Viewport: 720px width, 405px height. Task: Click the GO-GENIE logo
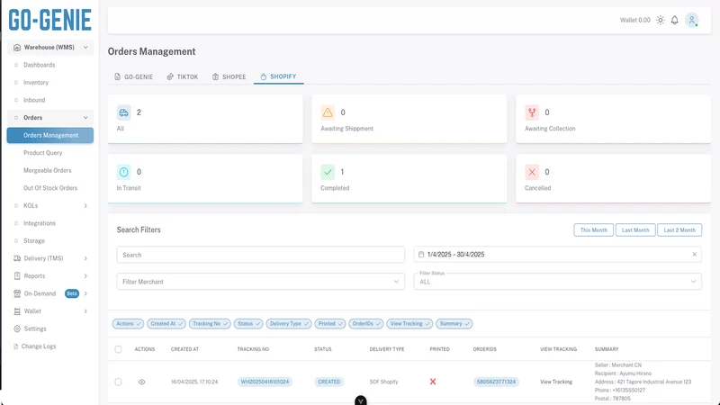click(50, 20)
